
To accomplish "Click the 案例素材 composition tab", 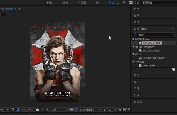I will tap(11, 9).
